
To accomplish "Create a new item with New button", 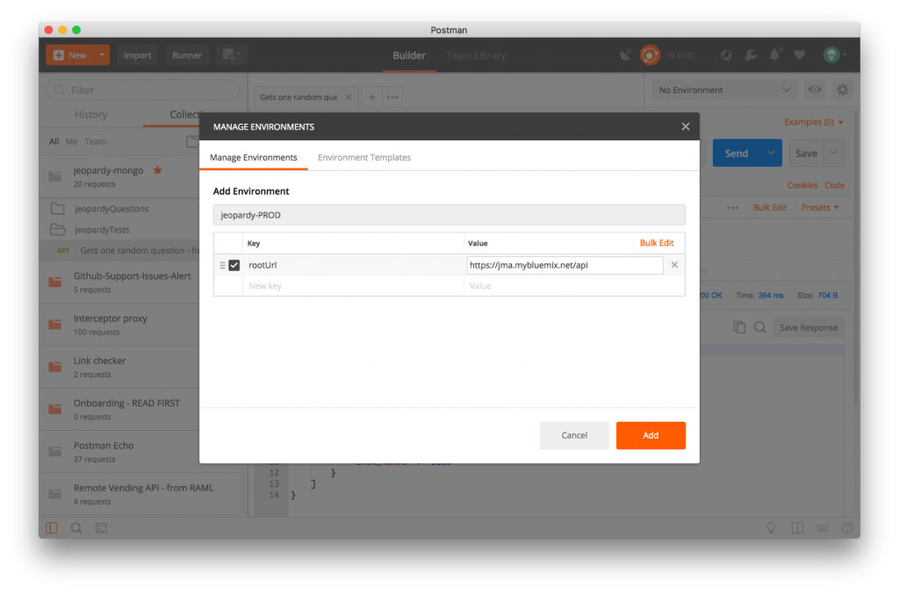I will coord(70,55).
